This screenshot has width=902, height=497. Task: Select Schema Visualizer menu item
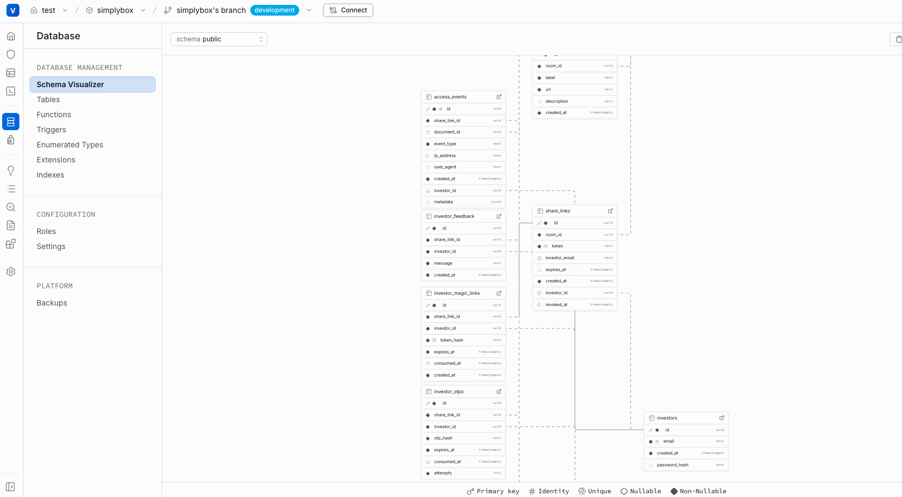click(x=93, y=84)
